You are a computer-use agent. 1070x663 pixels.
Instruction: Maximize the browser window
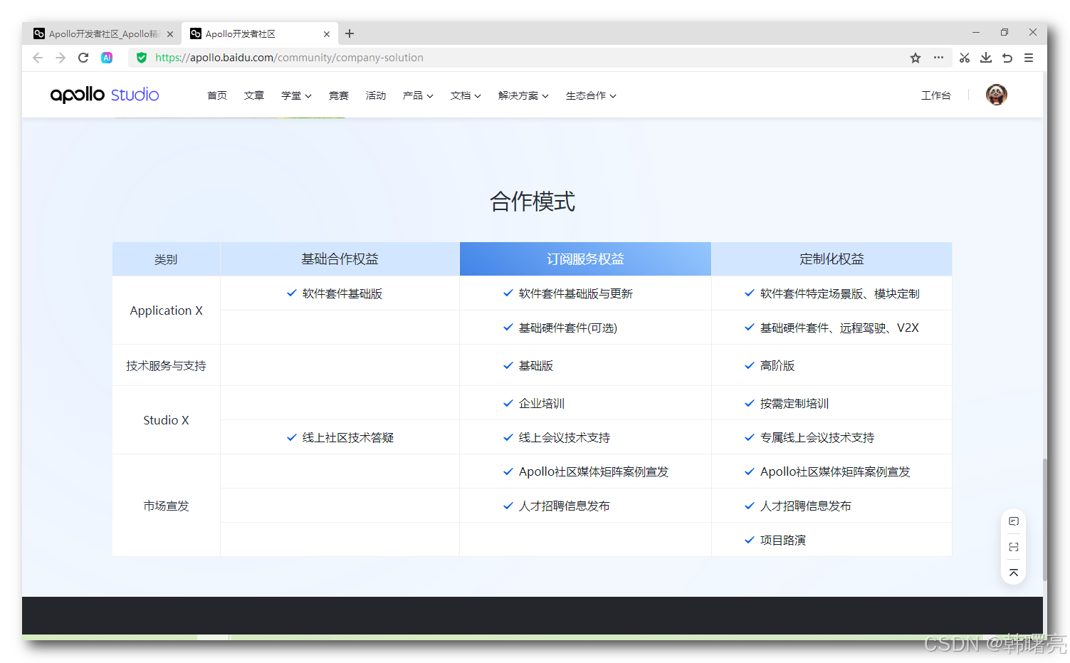1005,32
